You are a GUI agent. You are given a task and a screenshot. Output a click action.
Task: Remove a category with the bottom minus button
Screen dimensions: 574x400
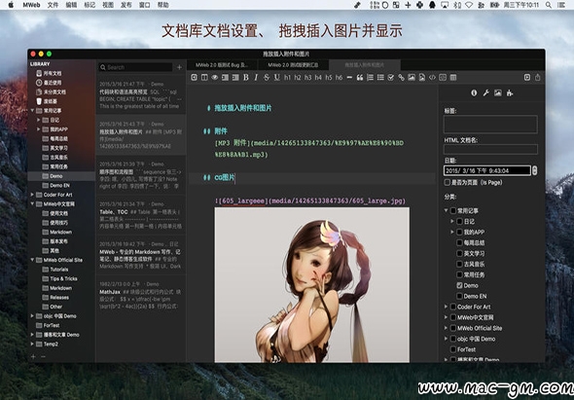(43, 356)
